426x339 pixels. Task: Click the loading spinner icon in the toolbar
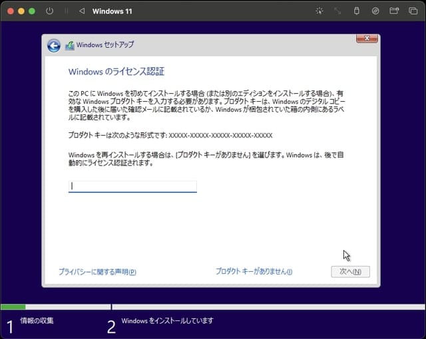point(319,11)
